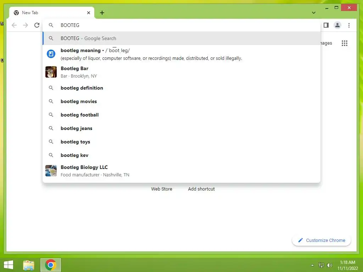
Task: Click Add shortcut on new tab page
Action: pyautogui.click(x=201, y=189)
